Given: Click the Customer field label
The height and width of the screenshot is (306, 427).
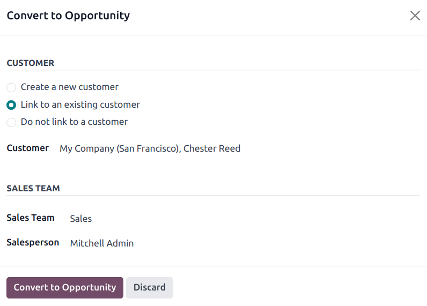Looking at the screenshot, I should 27,148.
